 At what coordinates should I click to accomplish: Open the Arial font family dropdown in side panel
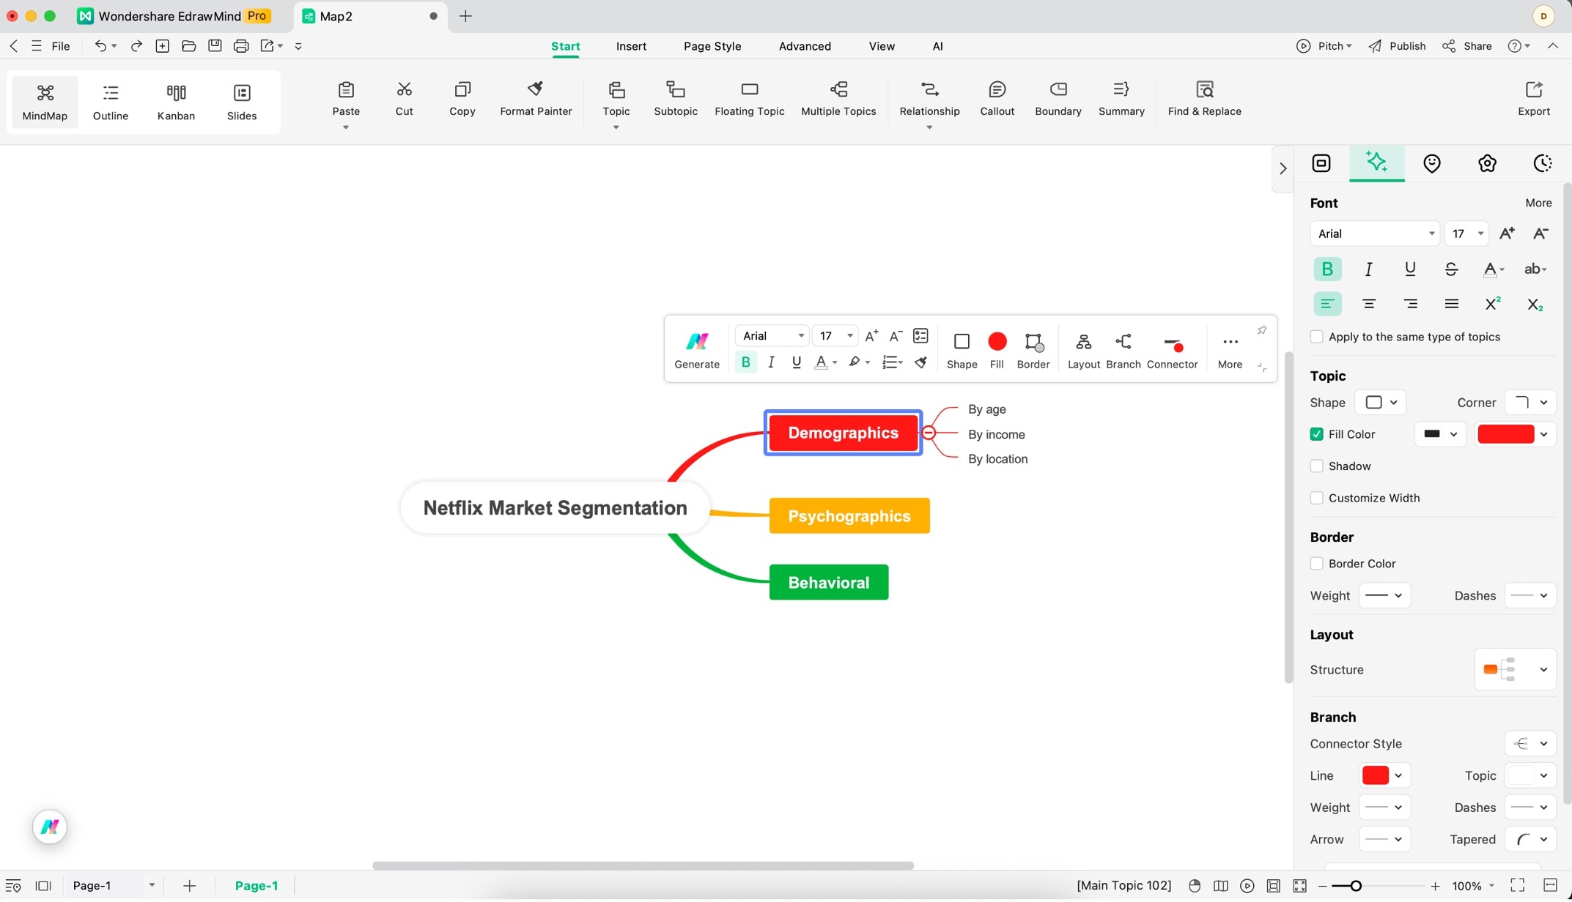click(1374, 234)
